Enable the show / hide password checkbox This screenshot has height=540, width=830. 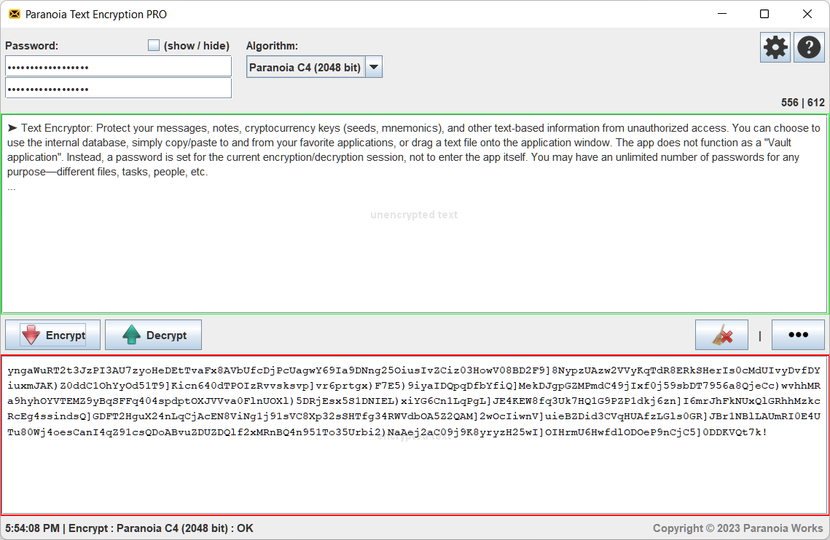154,44
